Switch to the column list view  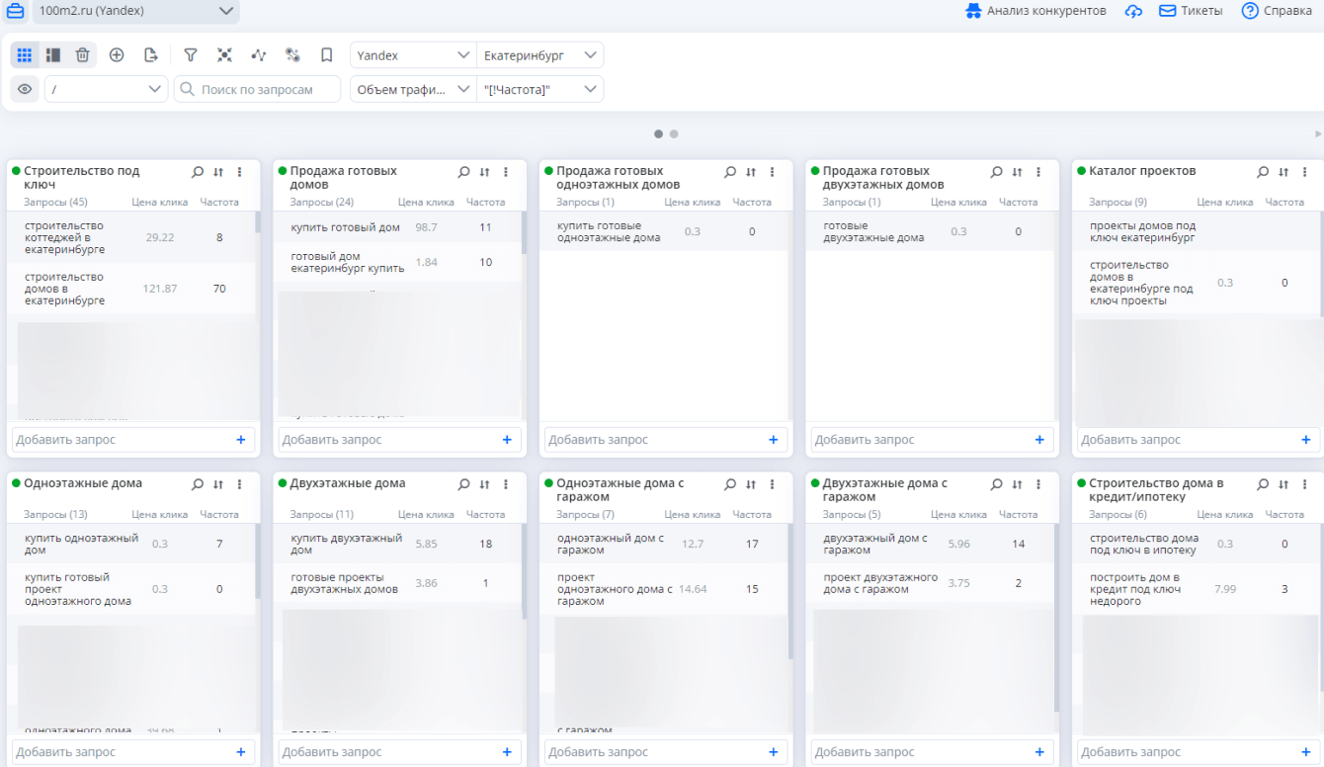[x=53, y=55]
